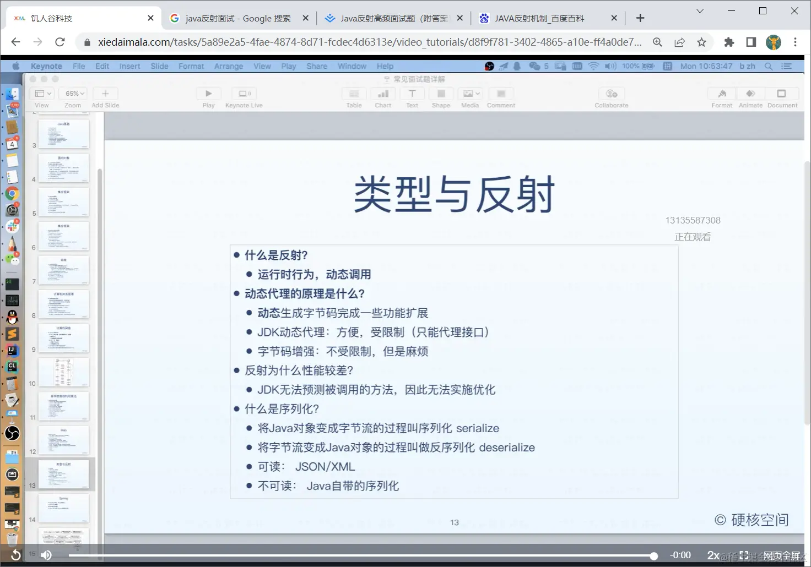Bookmark this page with the star icon
Screen dimensions: 811x567
701,42
